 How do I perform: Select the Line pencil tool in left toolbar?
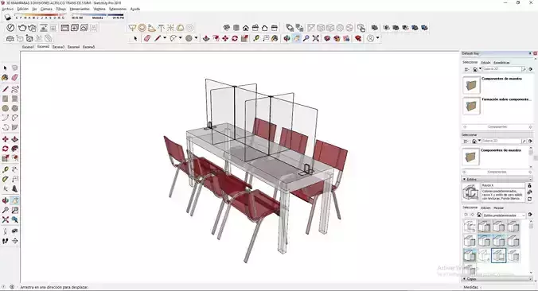5,90
